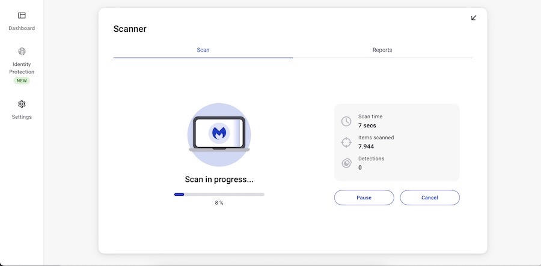Click the Scan time clock icon

[346, 121]
